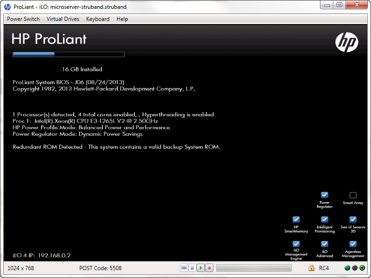Click the dark middle status LED

coord(355,268)
